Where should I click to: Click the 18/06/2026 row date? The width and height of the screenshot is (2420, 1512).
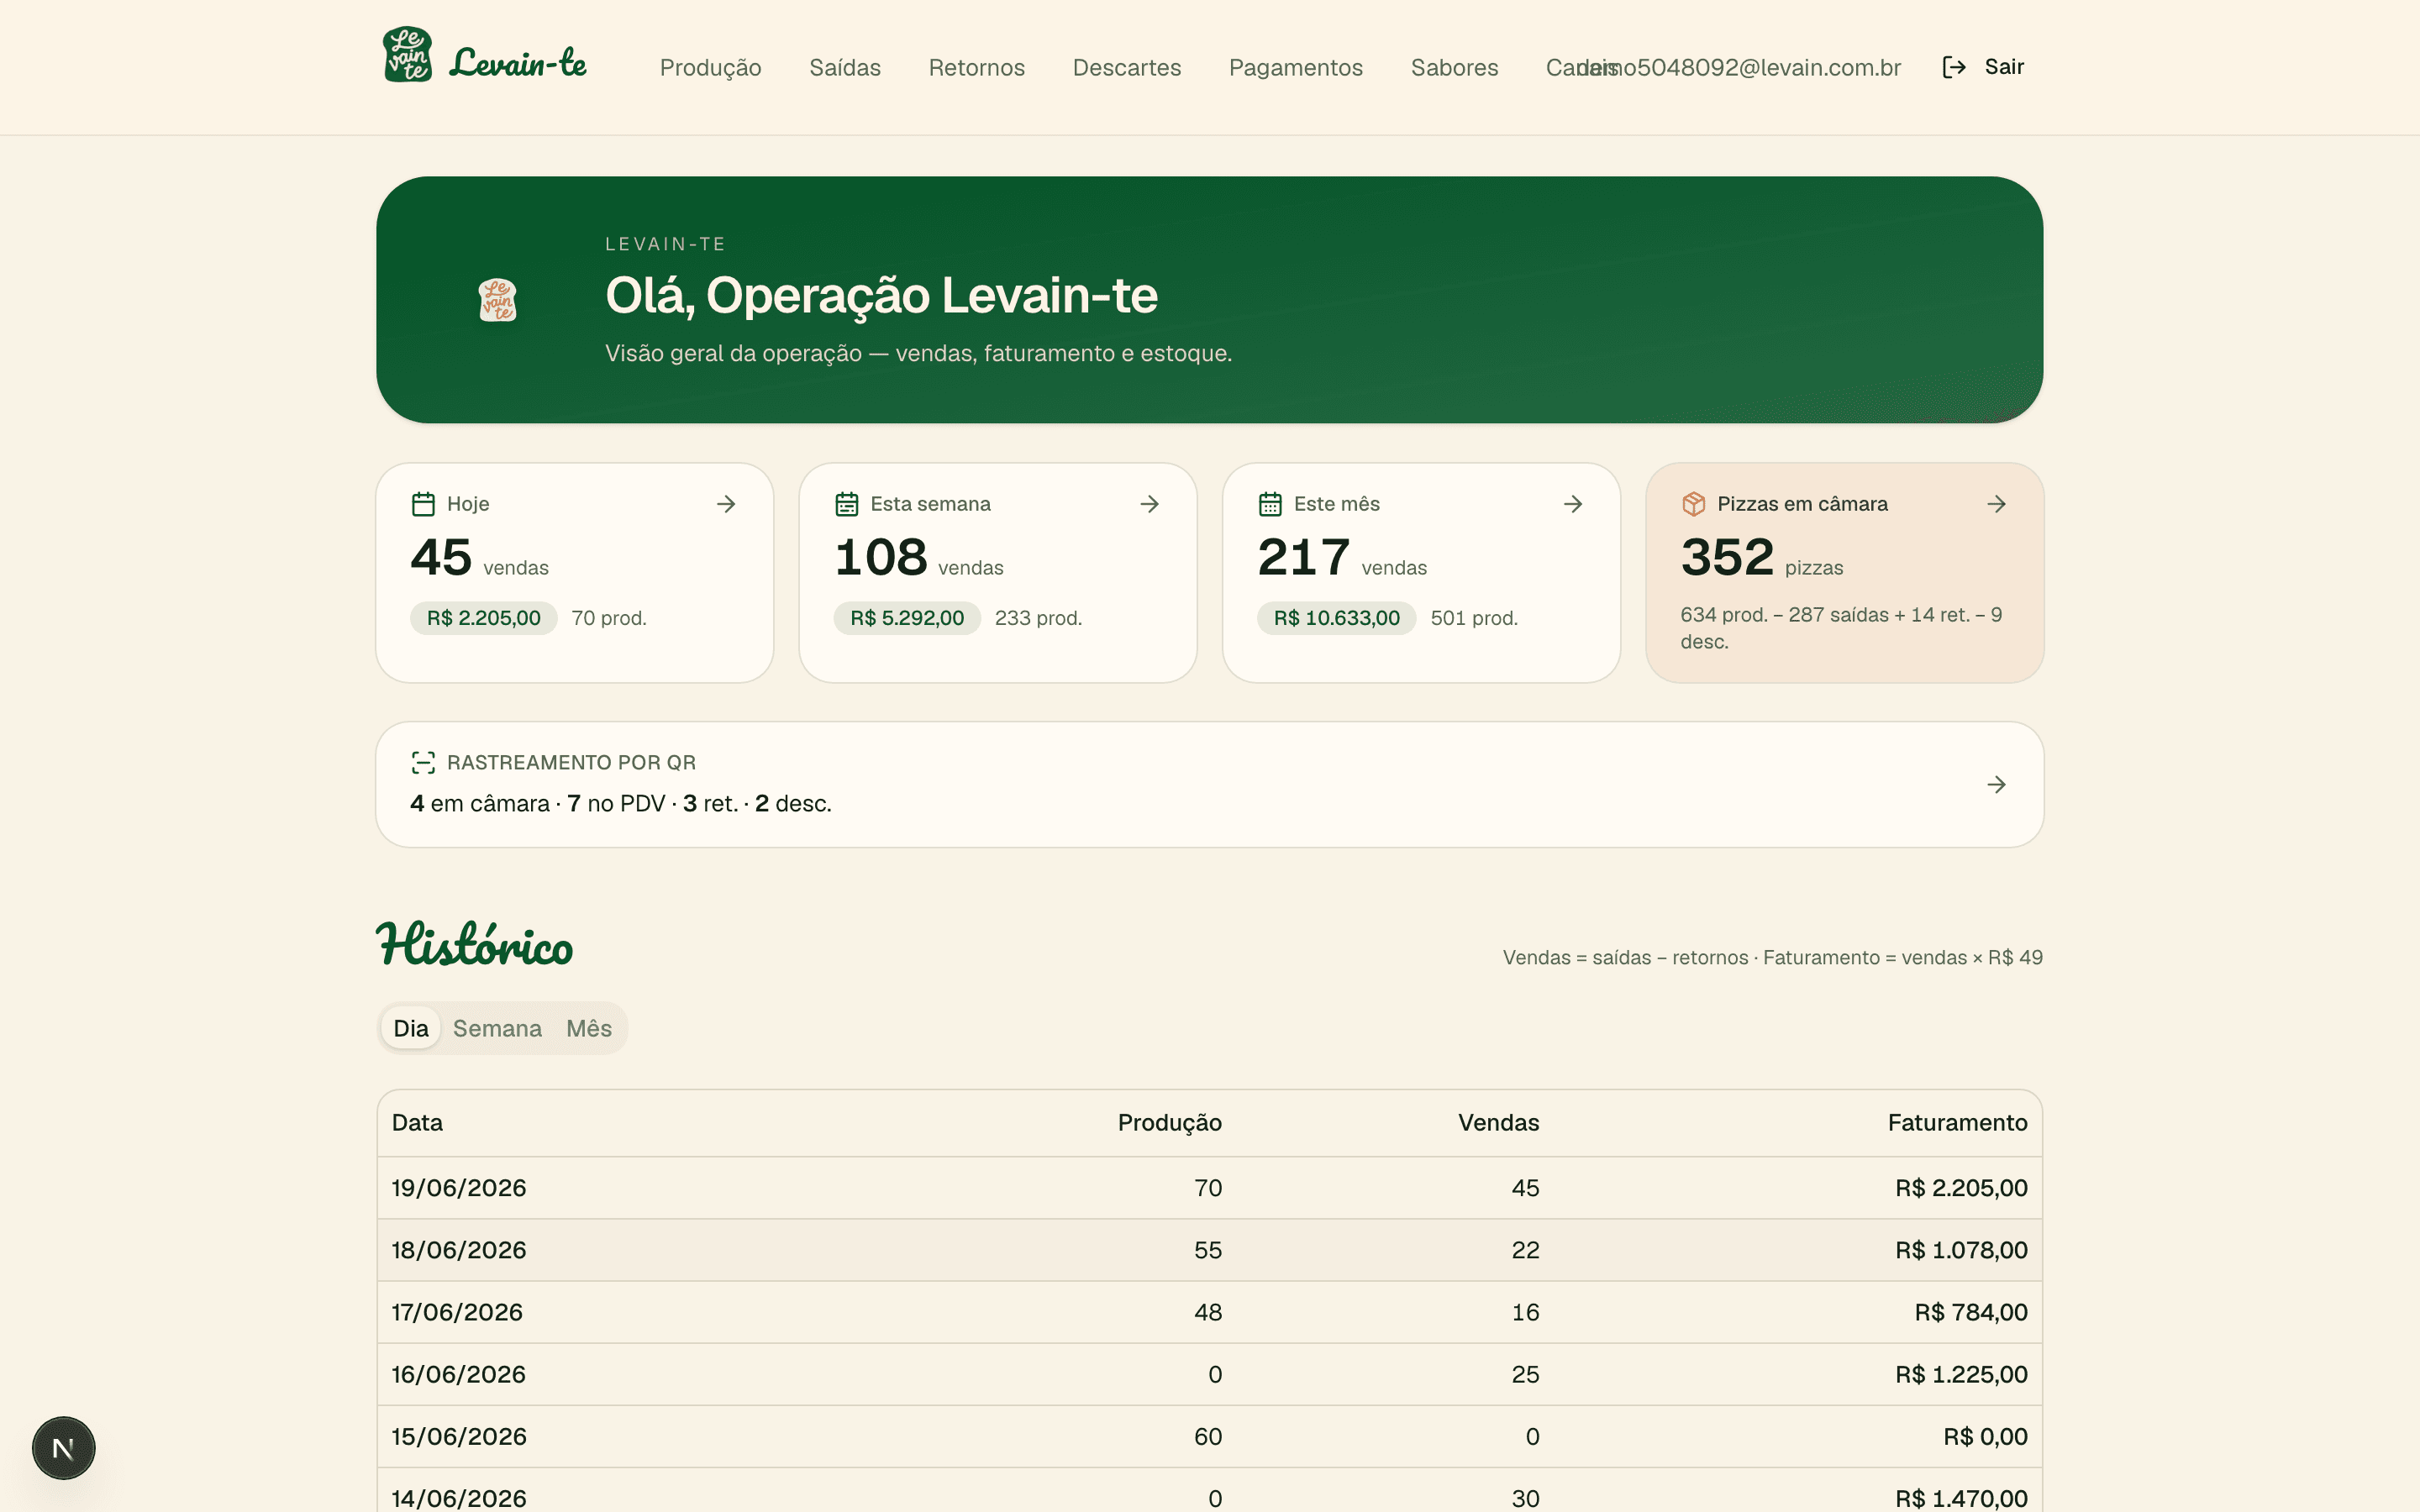click(459, 1250)
